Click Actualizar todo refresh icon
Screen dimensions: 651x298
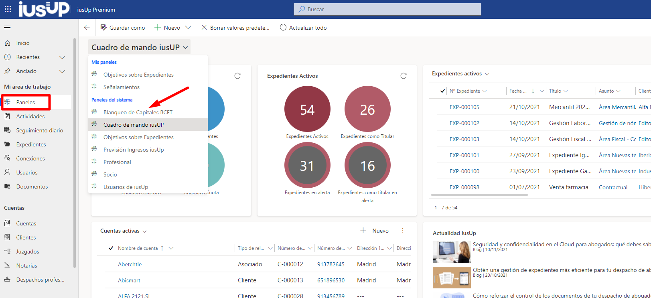pos(283,28)
